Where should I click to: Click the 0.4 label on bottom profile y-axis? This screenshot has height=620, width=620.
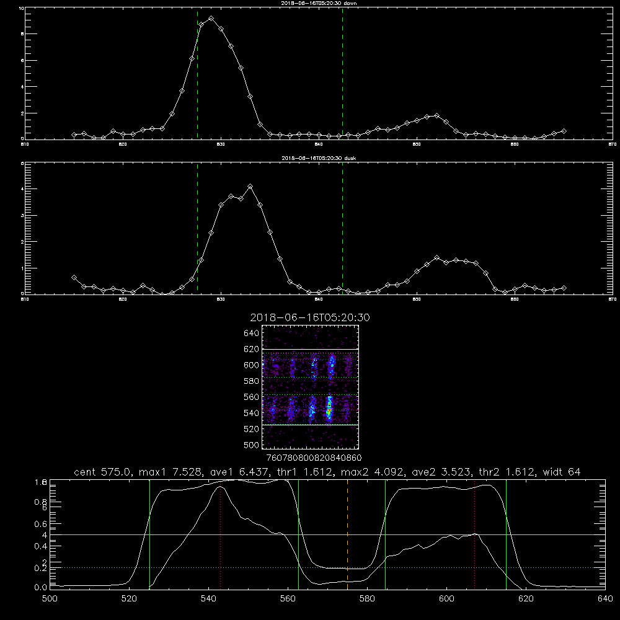pyautogui.click(x=41, y=546)
